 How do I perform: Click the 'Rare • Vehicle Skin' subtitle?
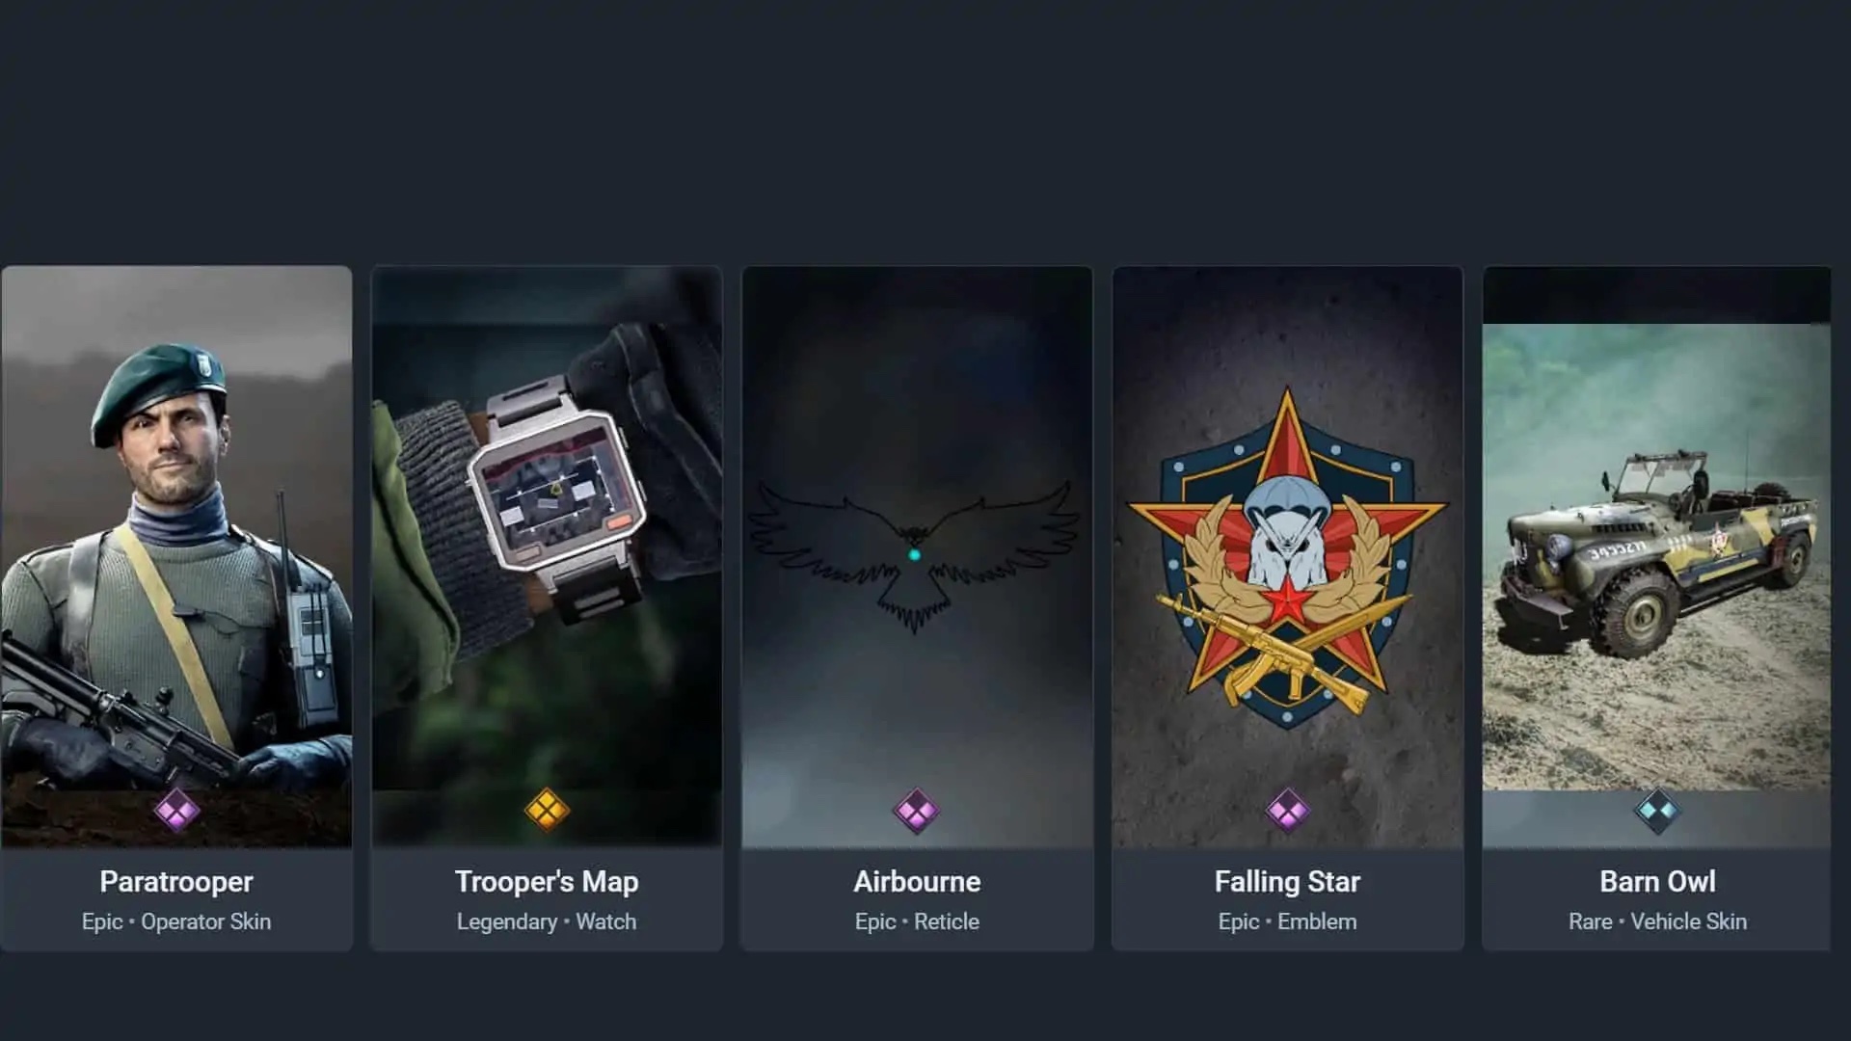pyautogui.click(x=1657, y=921)
